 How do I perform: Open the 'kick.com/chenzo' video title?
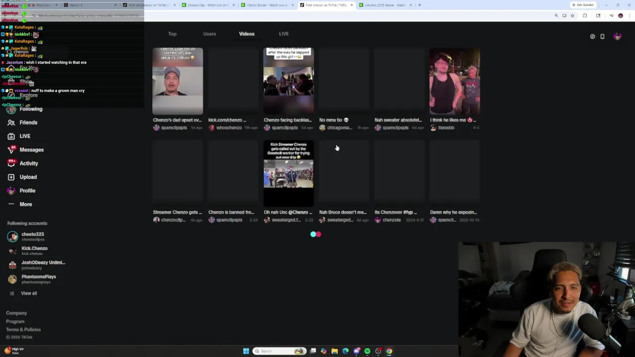(227, 120)
